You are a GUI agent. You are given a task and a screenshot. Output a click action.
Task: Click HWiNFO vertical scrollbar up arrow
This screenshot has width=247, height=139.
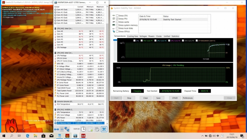click(x=107, y=7)
